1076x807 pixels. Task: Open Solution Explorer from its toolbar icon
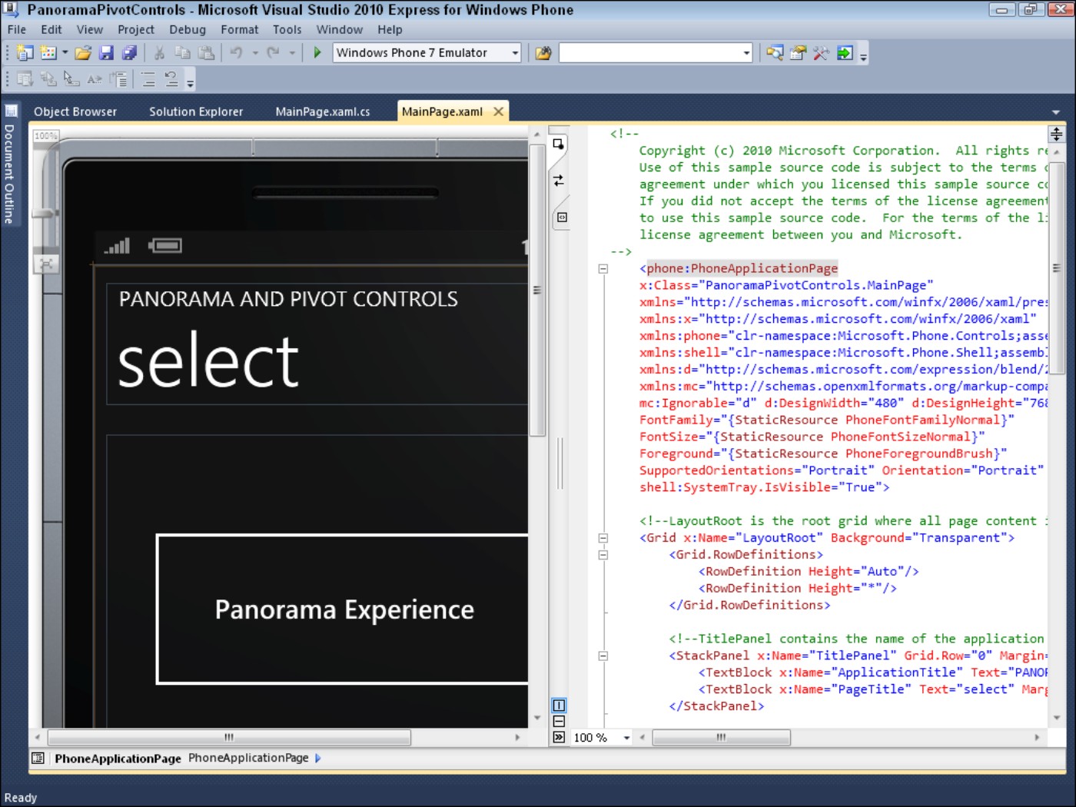(x=775, y=52)
